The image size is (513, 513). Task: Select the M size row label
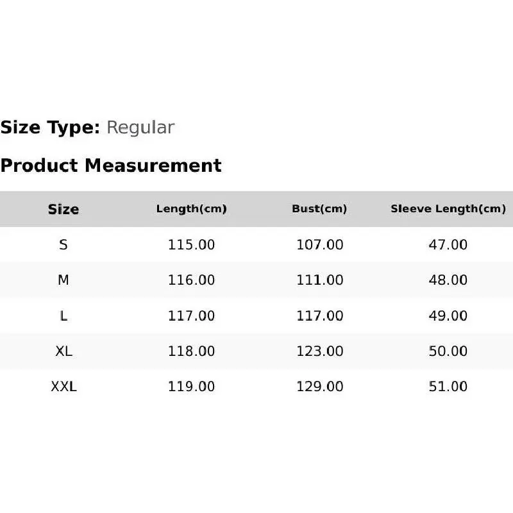tap(63, 280)
